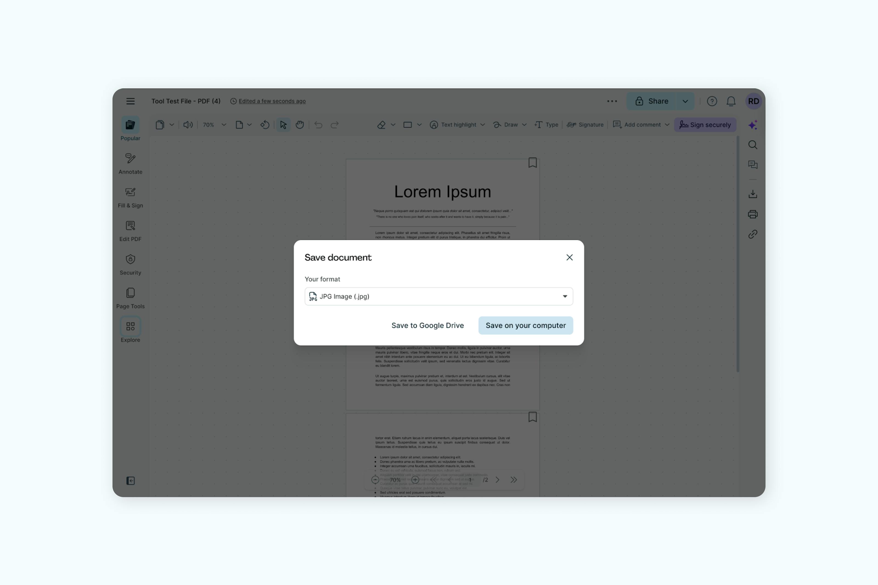Toggle the hand pan tool
Viewport: 878px width, 585px height.
coord(300,125)
